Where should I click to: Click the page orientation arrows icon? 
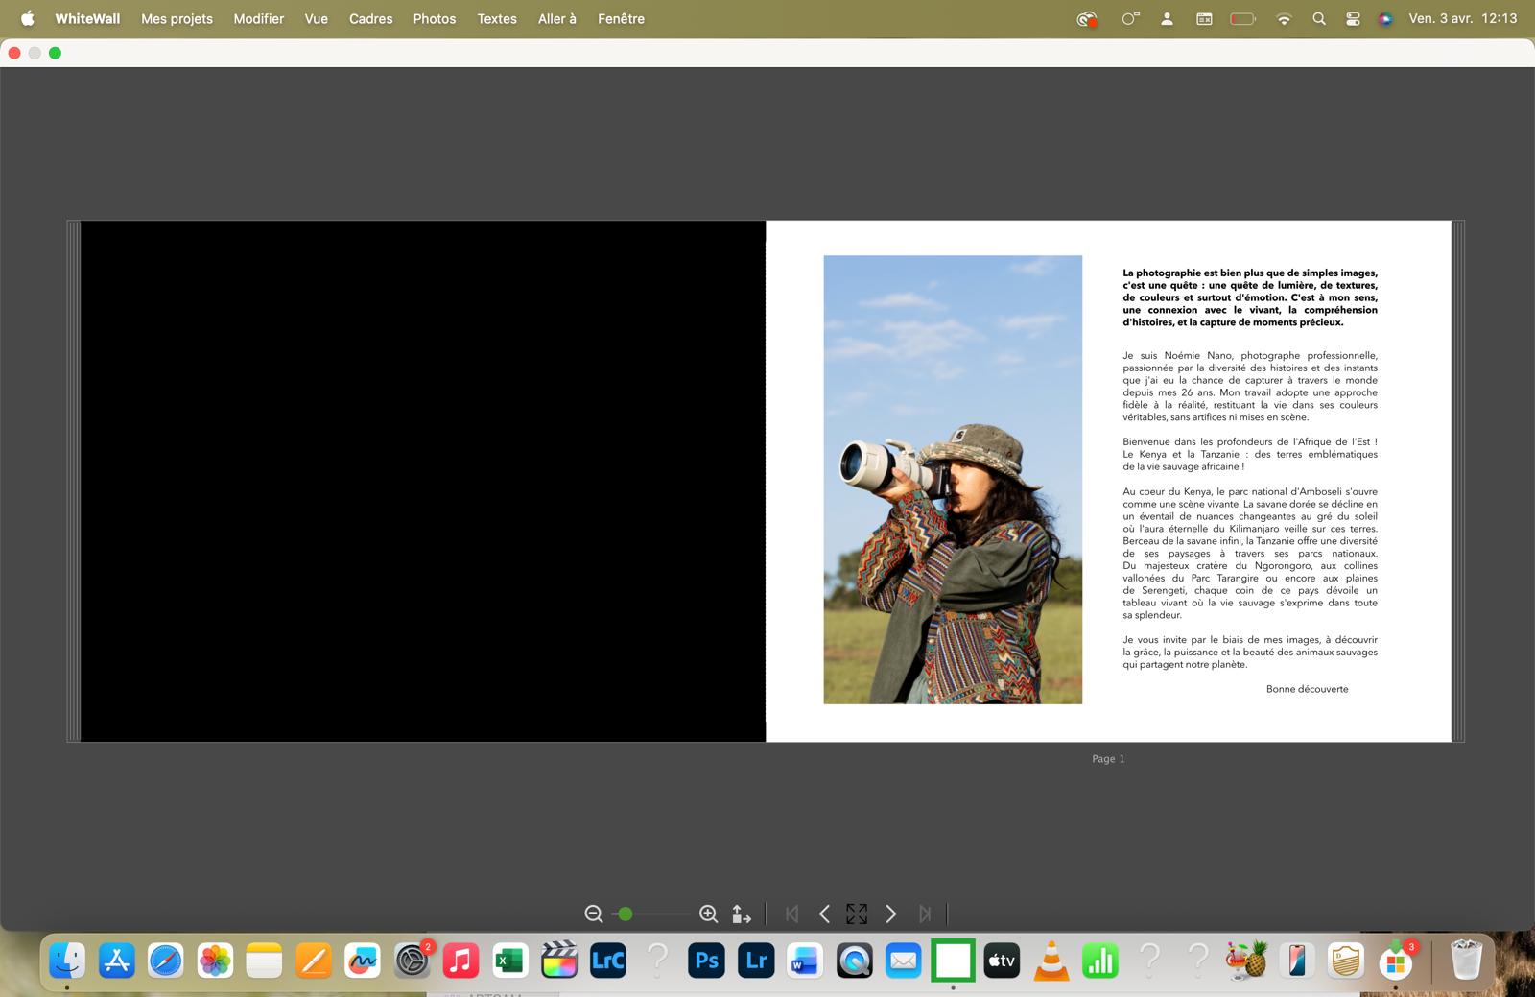(x=742, y=914)
